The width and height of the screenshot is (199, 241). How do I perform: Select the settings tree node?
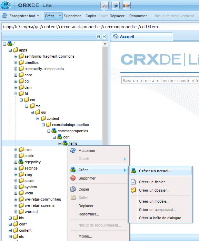(31, 168)
